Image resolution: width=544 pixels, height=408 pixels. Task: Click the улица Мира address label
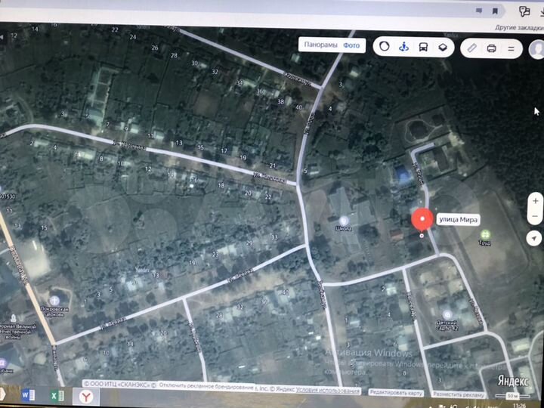click(458, 220)
